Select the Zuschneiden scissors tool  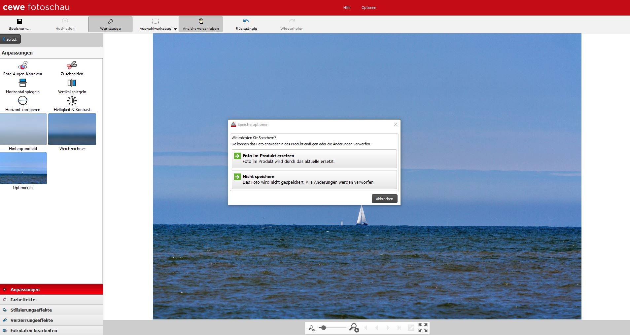[72, 65]
